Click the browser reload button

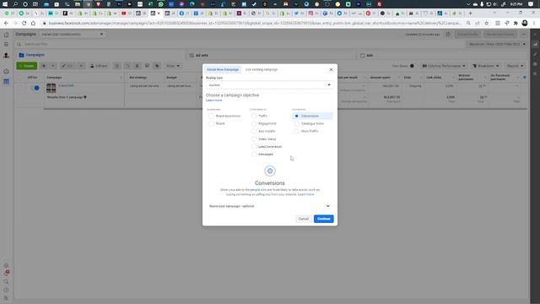coord(24,23)
